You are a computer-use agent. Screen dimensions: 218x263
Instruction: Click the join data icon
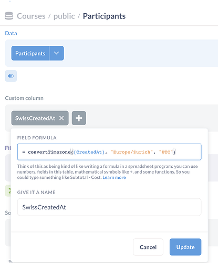coord(11,76)
